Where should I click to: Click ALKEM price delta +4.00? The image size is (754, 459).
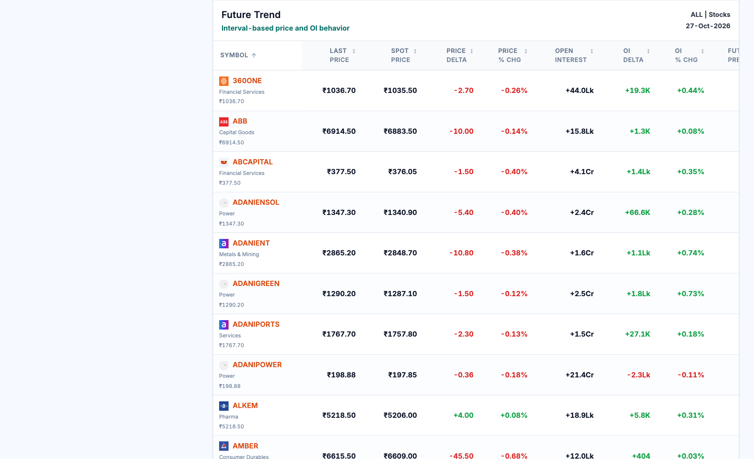463,415
